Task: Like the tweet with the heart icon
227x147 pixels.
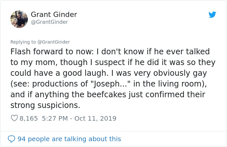Action: pyautogui.click(x=14, y=119)
